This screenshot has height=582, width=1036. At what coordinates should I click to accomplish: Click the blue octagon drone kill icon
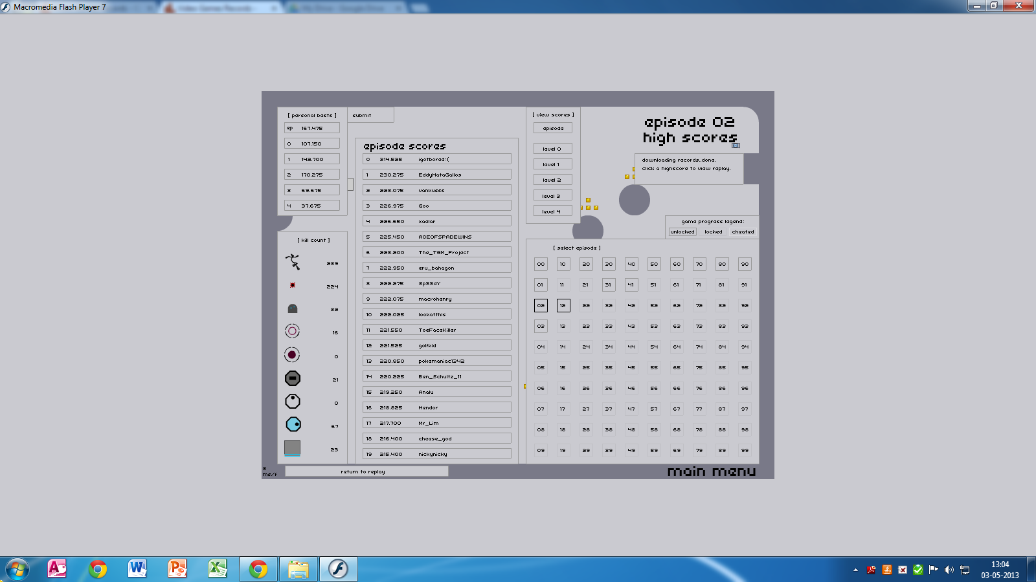tap(293, 424)
